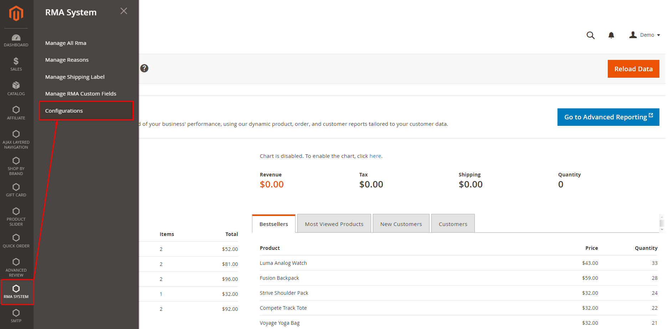668x329 pixels.
Task: Click the here link to enable the chart
Action: tap(375, 156)
